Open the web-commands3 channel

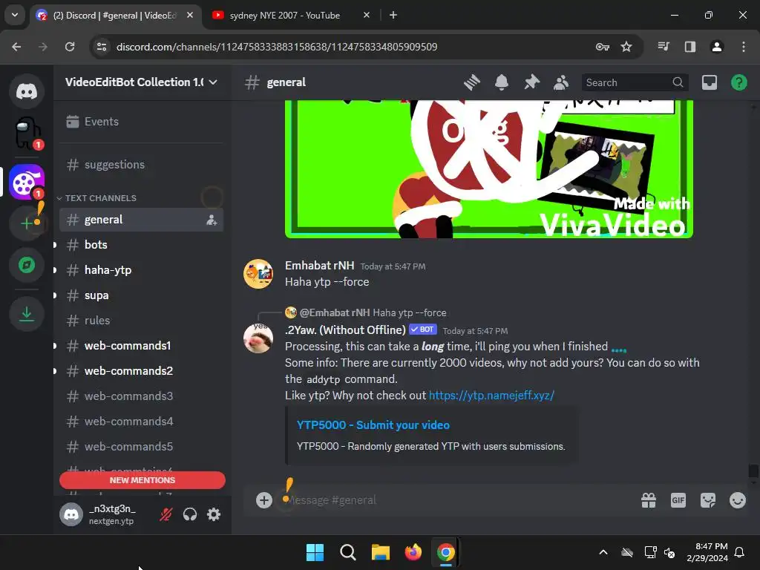(141, 396)
